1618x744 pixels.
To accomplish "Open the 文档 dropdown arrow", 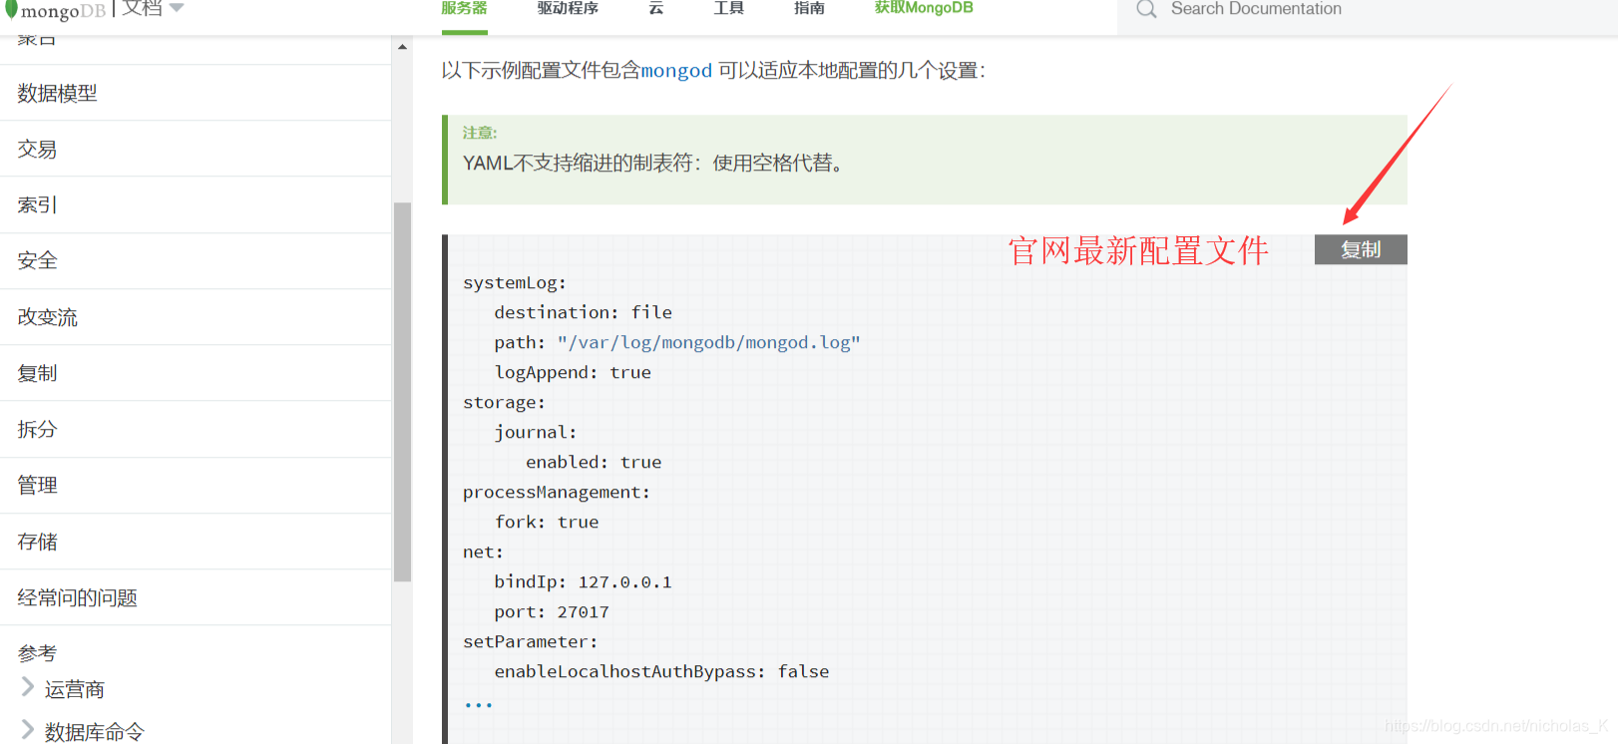I will tap(177, 8).
